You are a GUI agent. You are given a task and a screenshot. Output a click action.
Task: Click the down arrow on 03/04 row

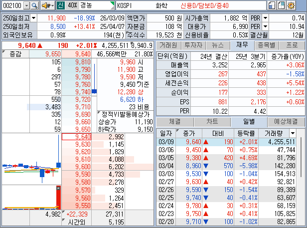(206, 166)
